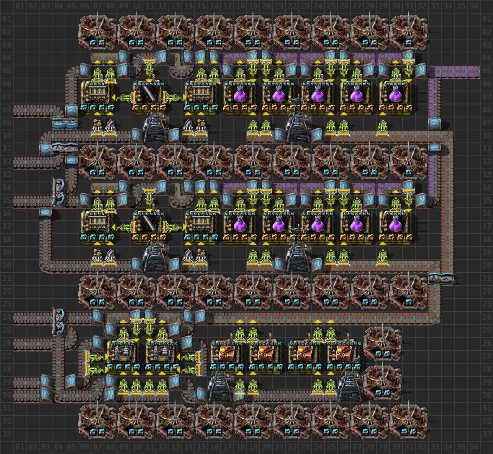Viewport: 493px width, 454px height.
Task: Select purple science assembler at columns 29-31, rows 16-18
Action: click(x=396, y=226)
